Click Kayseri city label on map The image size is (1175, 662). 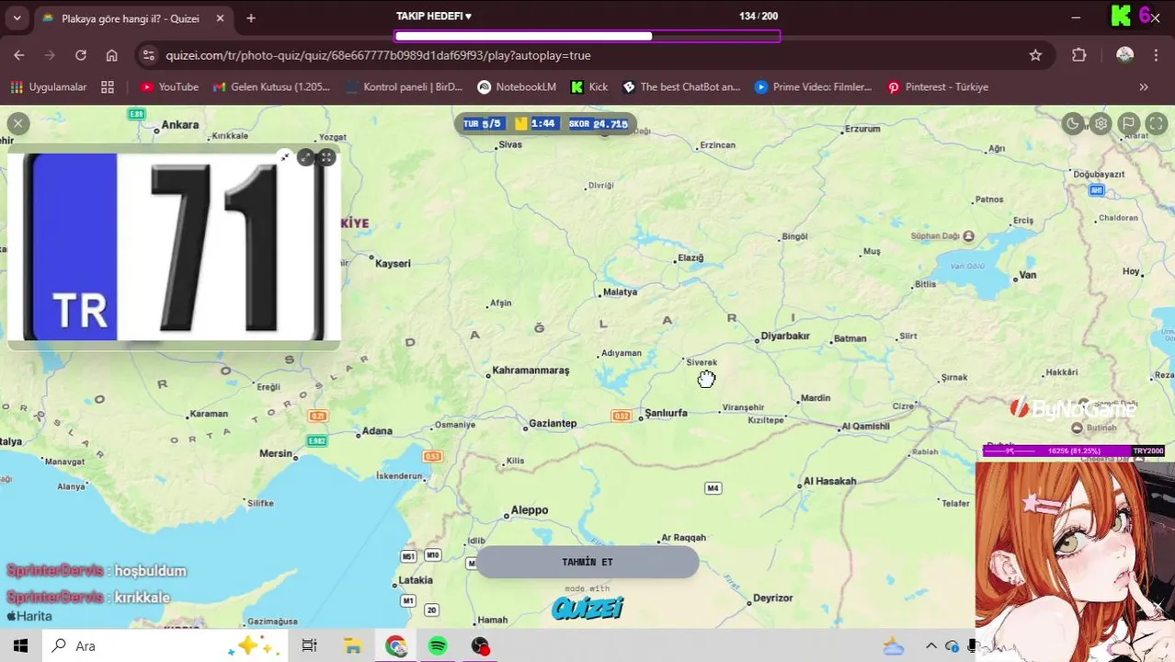393,264
